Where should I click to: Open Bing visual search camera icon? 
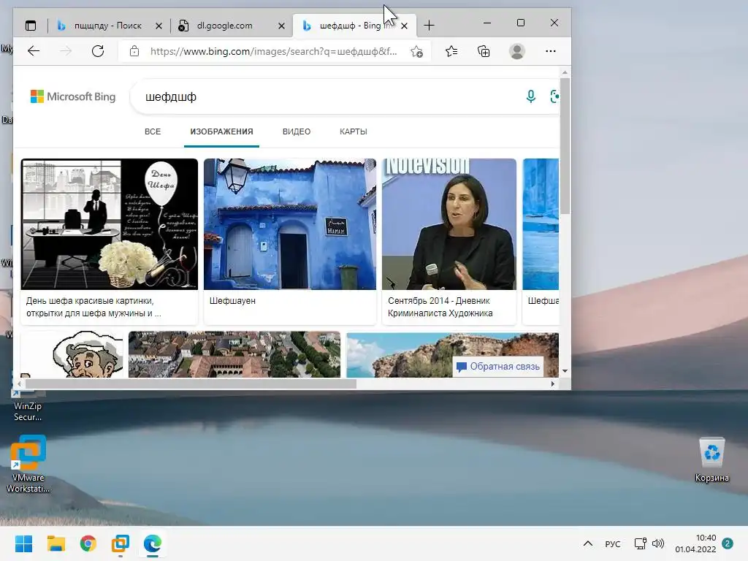pyautogui.click(x=554, y=97)
